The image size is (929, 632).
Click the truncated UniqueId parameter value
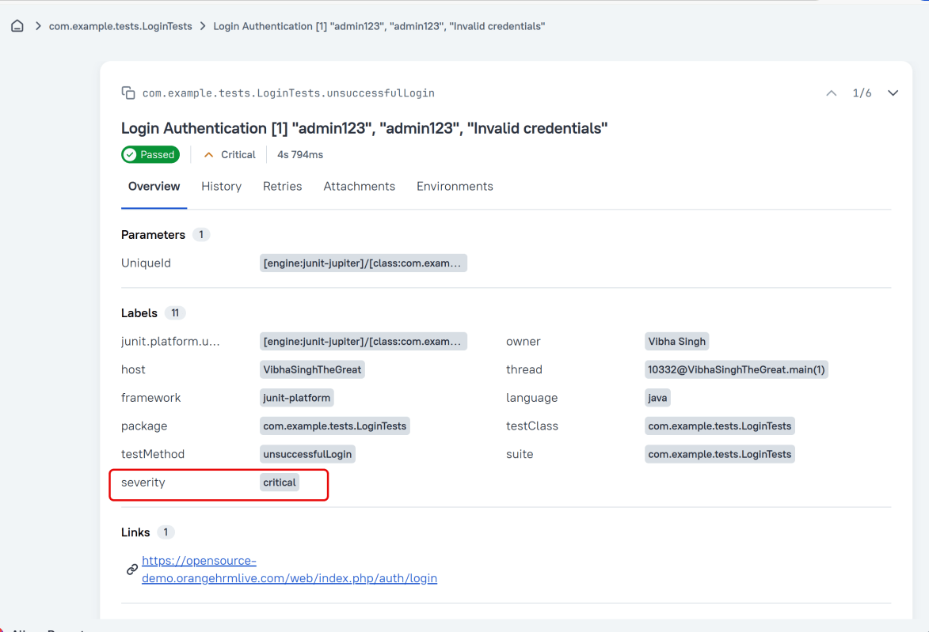pos(363,263)
